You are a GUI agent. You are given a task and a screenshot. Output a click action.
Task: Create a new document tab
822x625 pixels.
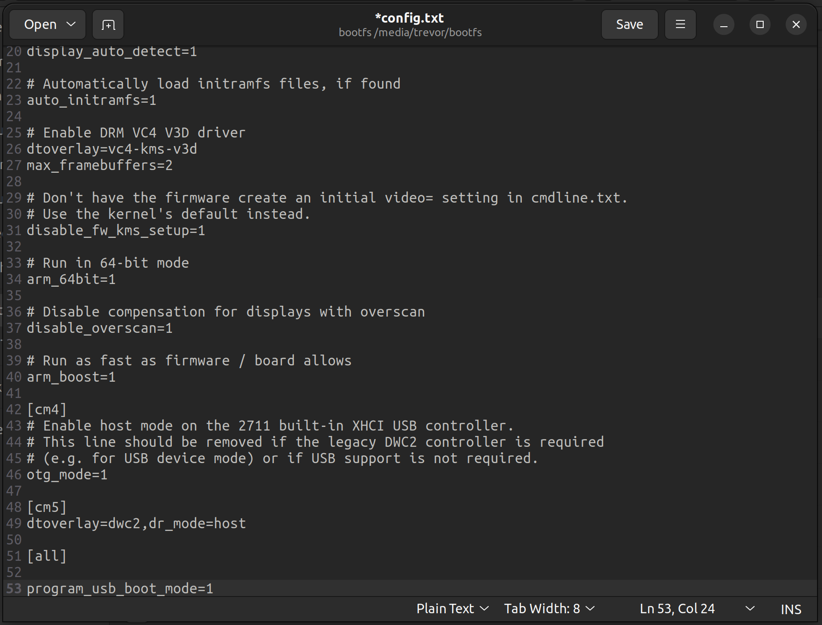108,25
